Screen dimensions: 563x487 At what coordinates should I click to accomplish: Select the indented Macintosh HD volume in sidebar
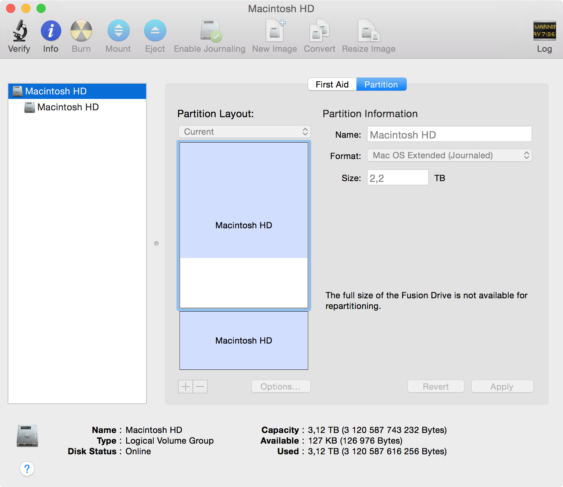(x=77, y=107)
